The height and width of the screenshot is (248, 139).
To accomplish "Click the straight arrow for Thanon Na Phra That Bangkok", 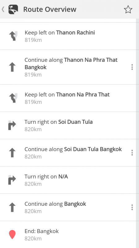I will [x=12, y=67].
